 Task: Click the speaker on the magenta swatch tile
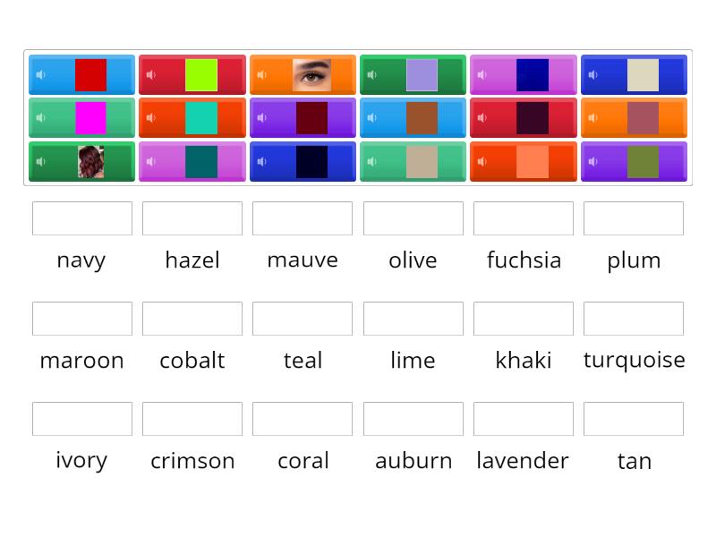[40, 117]
